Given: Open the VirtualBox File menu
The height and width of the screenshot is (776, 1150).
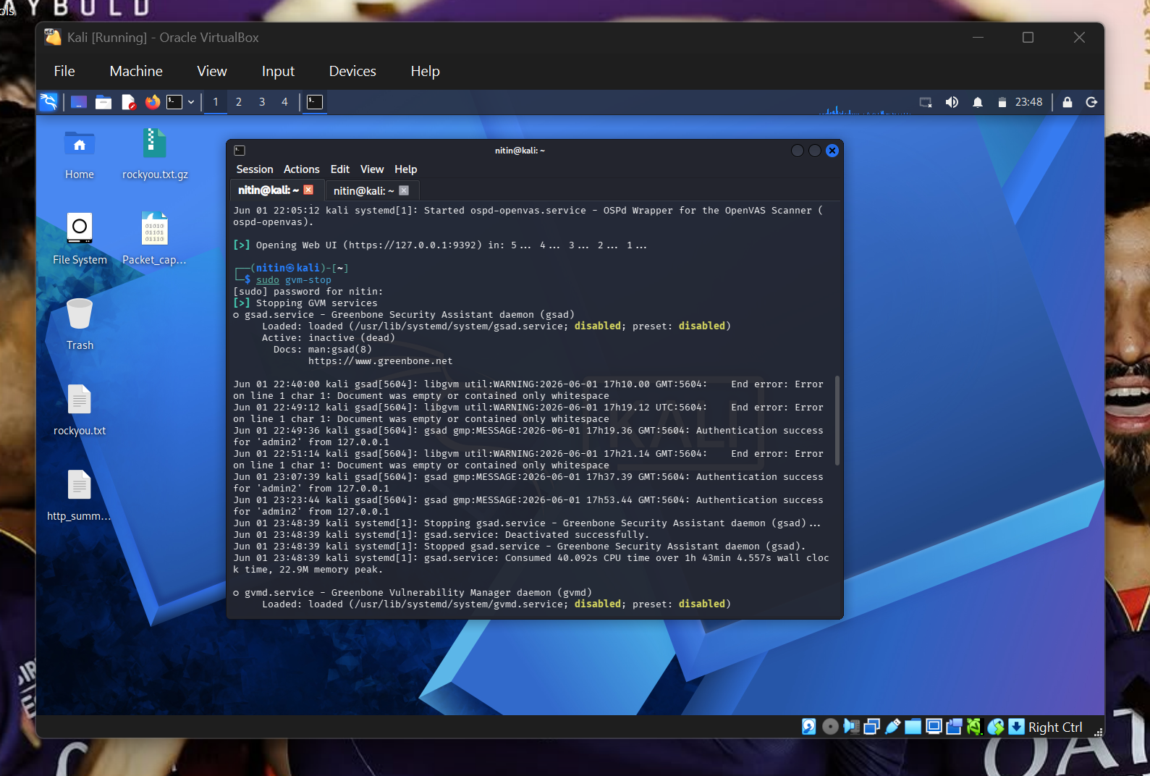Looking at the screenshot, I should [64, 71].
